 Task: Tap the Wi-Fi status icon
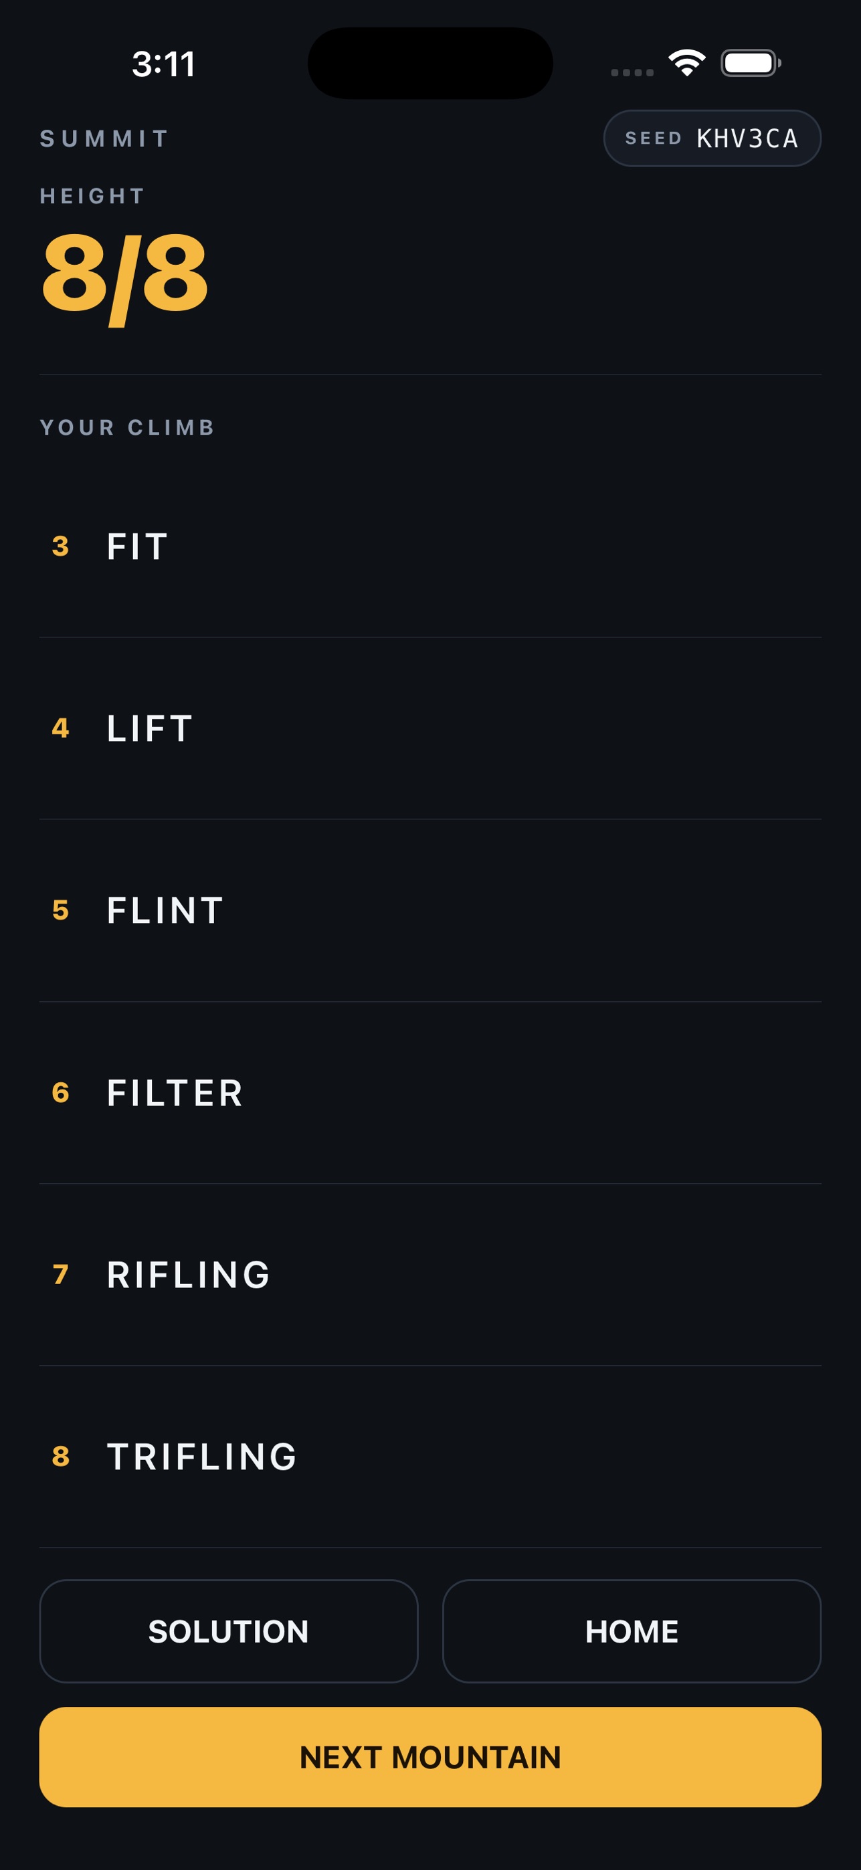pos(687,63)
